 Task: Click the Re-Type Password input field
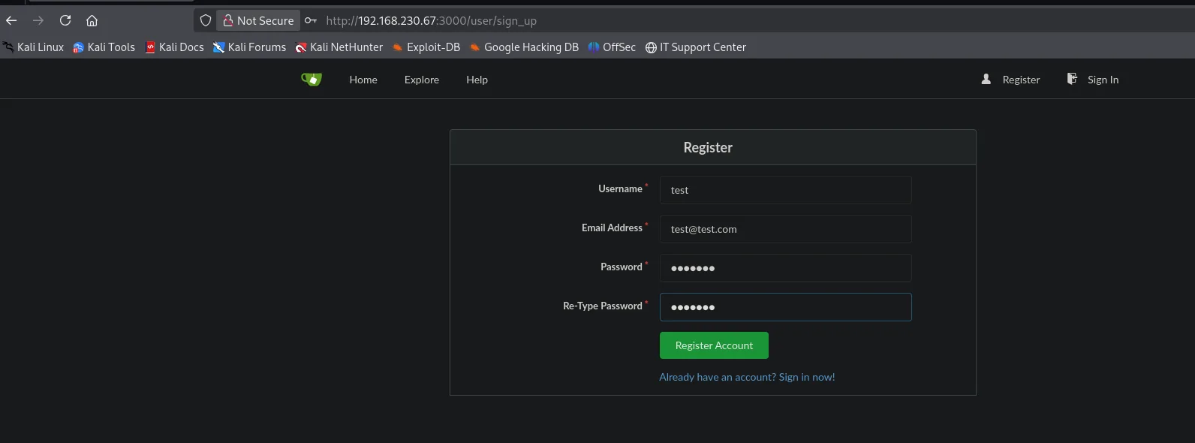[785, 307]
